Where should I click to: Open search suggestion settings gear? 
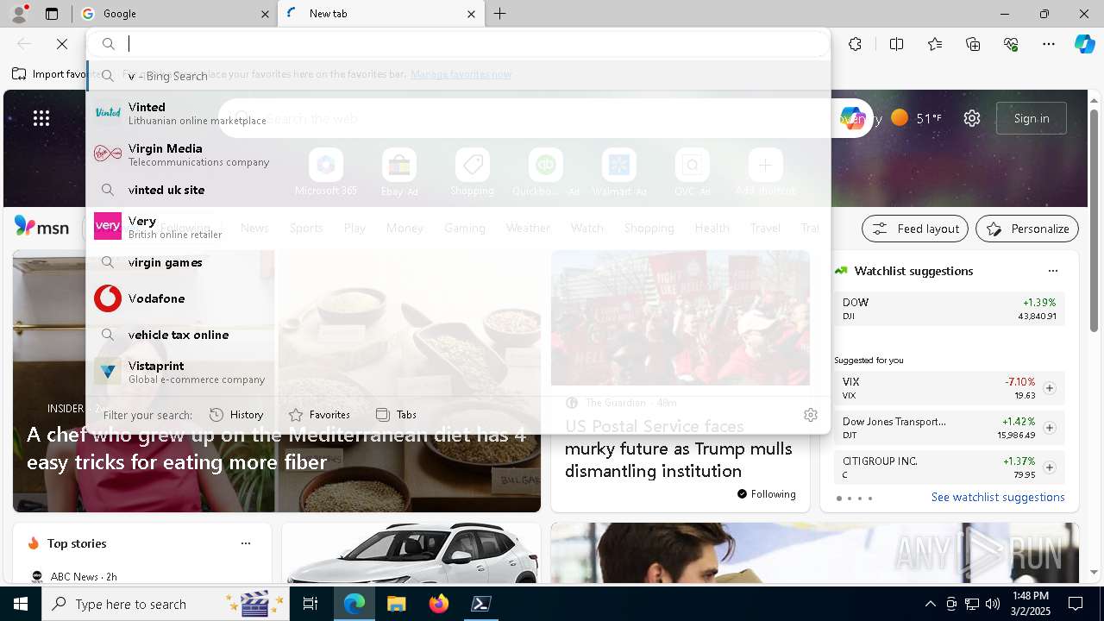(x=811, y=415)
